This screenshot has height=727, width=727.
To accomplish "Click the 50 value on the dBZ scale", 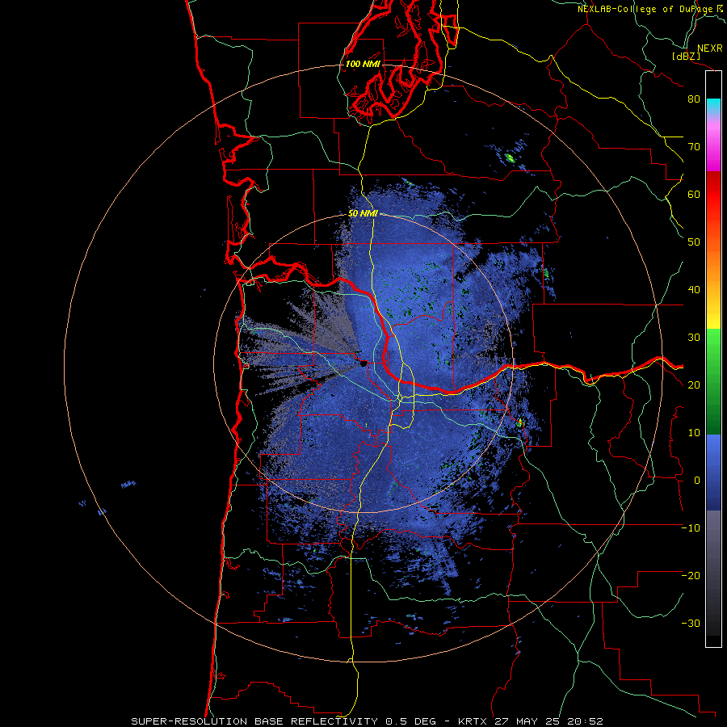I will [x=694, y=242].
